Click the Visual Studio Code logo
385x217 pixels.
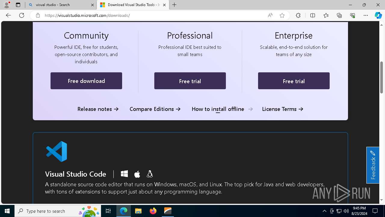(57, 151)
